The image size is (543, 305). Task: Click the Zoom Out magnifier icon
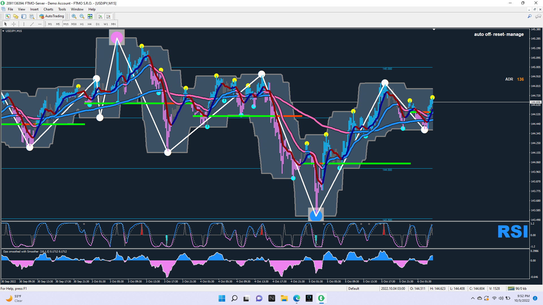click(x=82, y=16)
